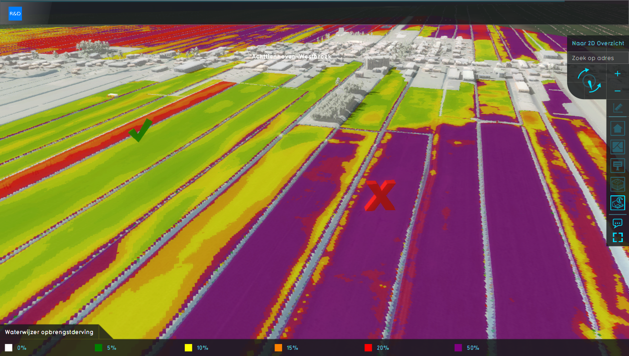This screenshot has height=356, width=629.
Task: Open the terrain map icon panel
Action: click(618, 147)
